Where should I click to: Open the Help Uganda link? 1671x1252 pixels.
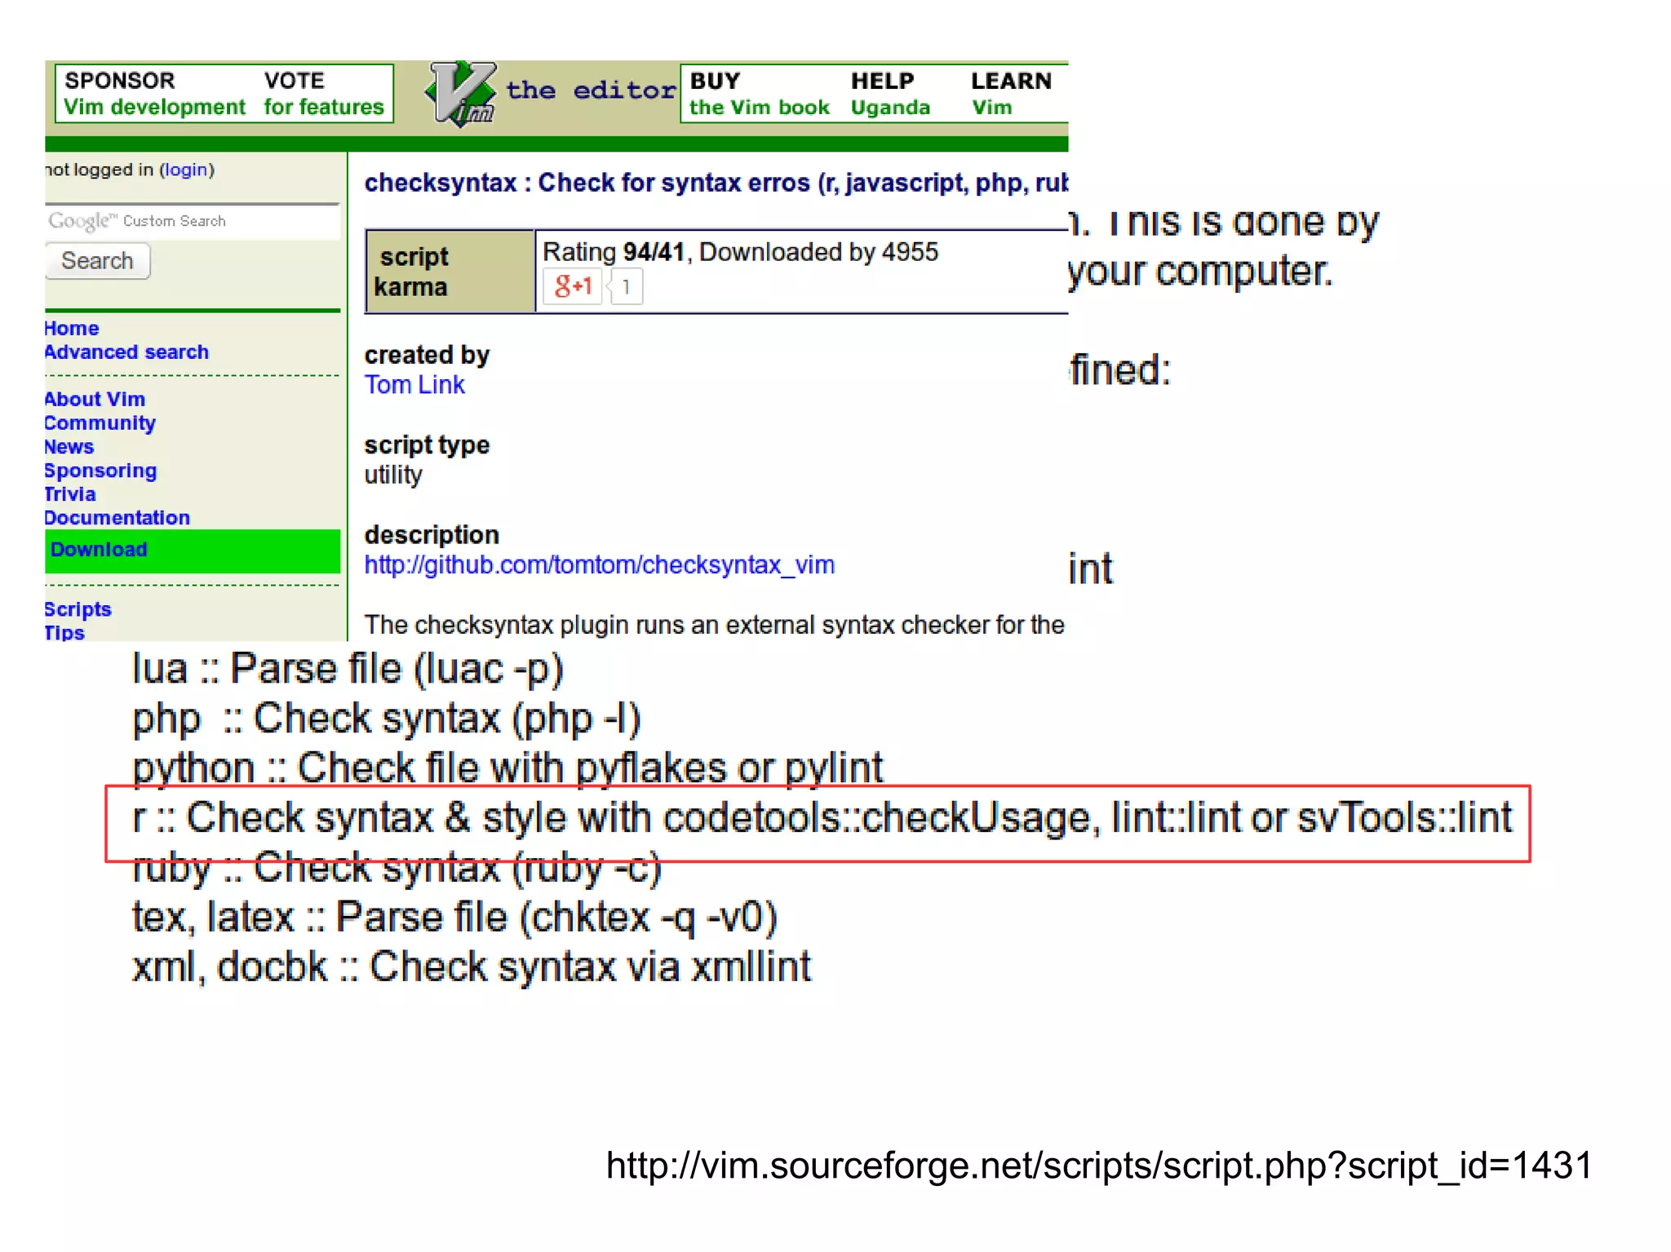click(890, 95)
